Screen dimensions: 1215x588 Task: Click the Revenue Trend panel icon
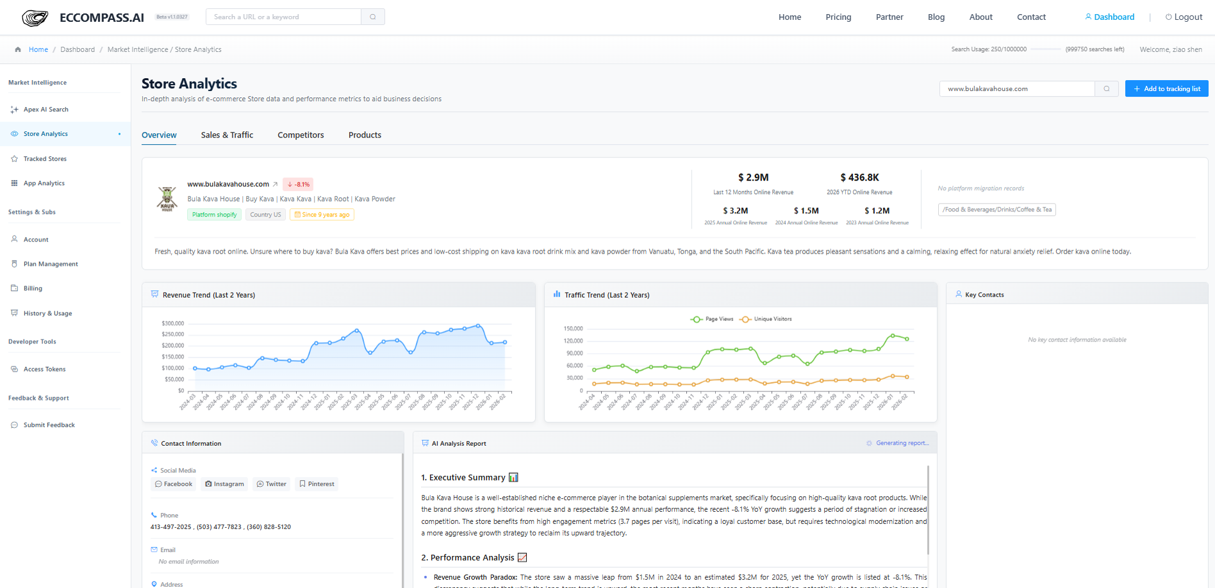(x=154, y=295)
